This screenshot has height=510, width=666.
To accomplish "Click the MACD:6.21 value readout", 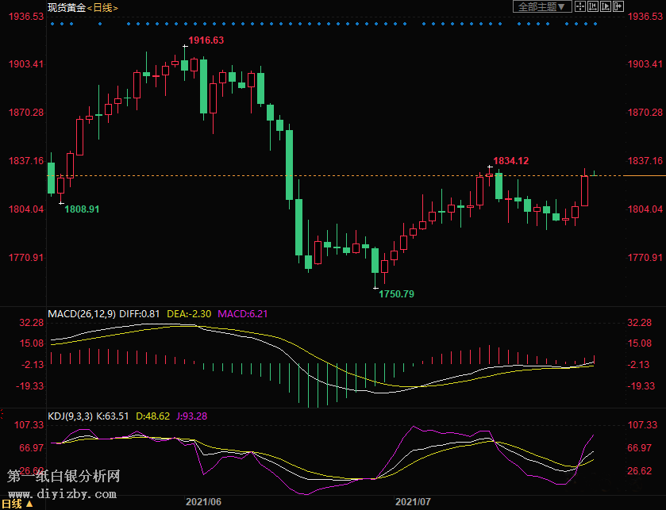I will click(x=245, y=314).
